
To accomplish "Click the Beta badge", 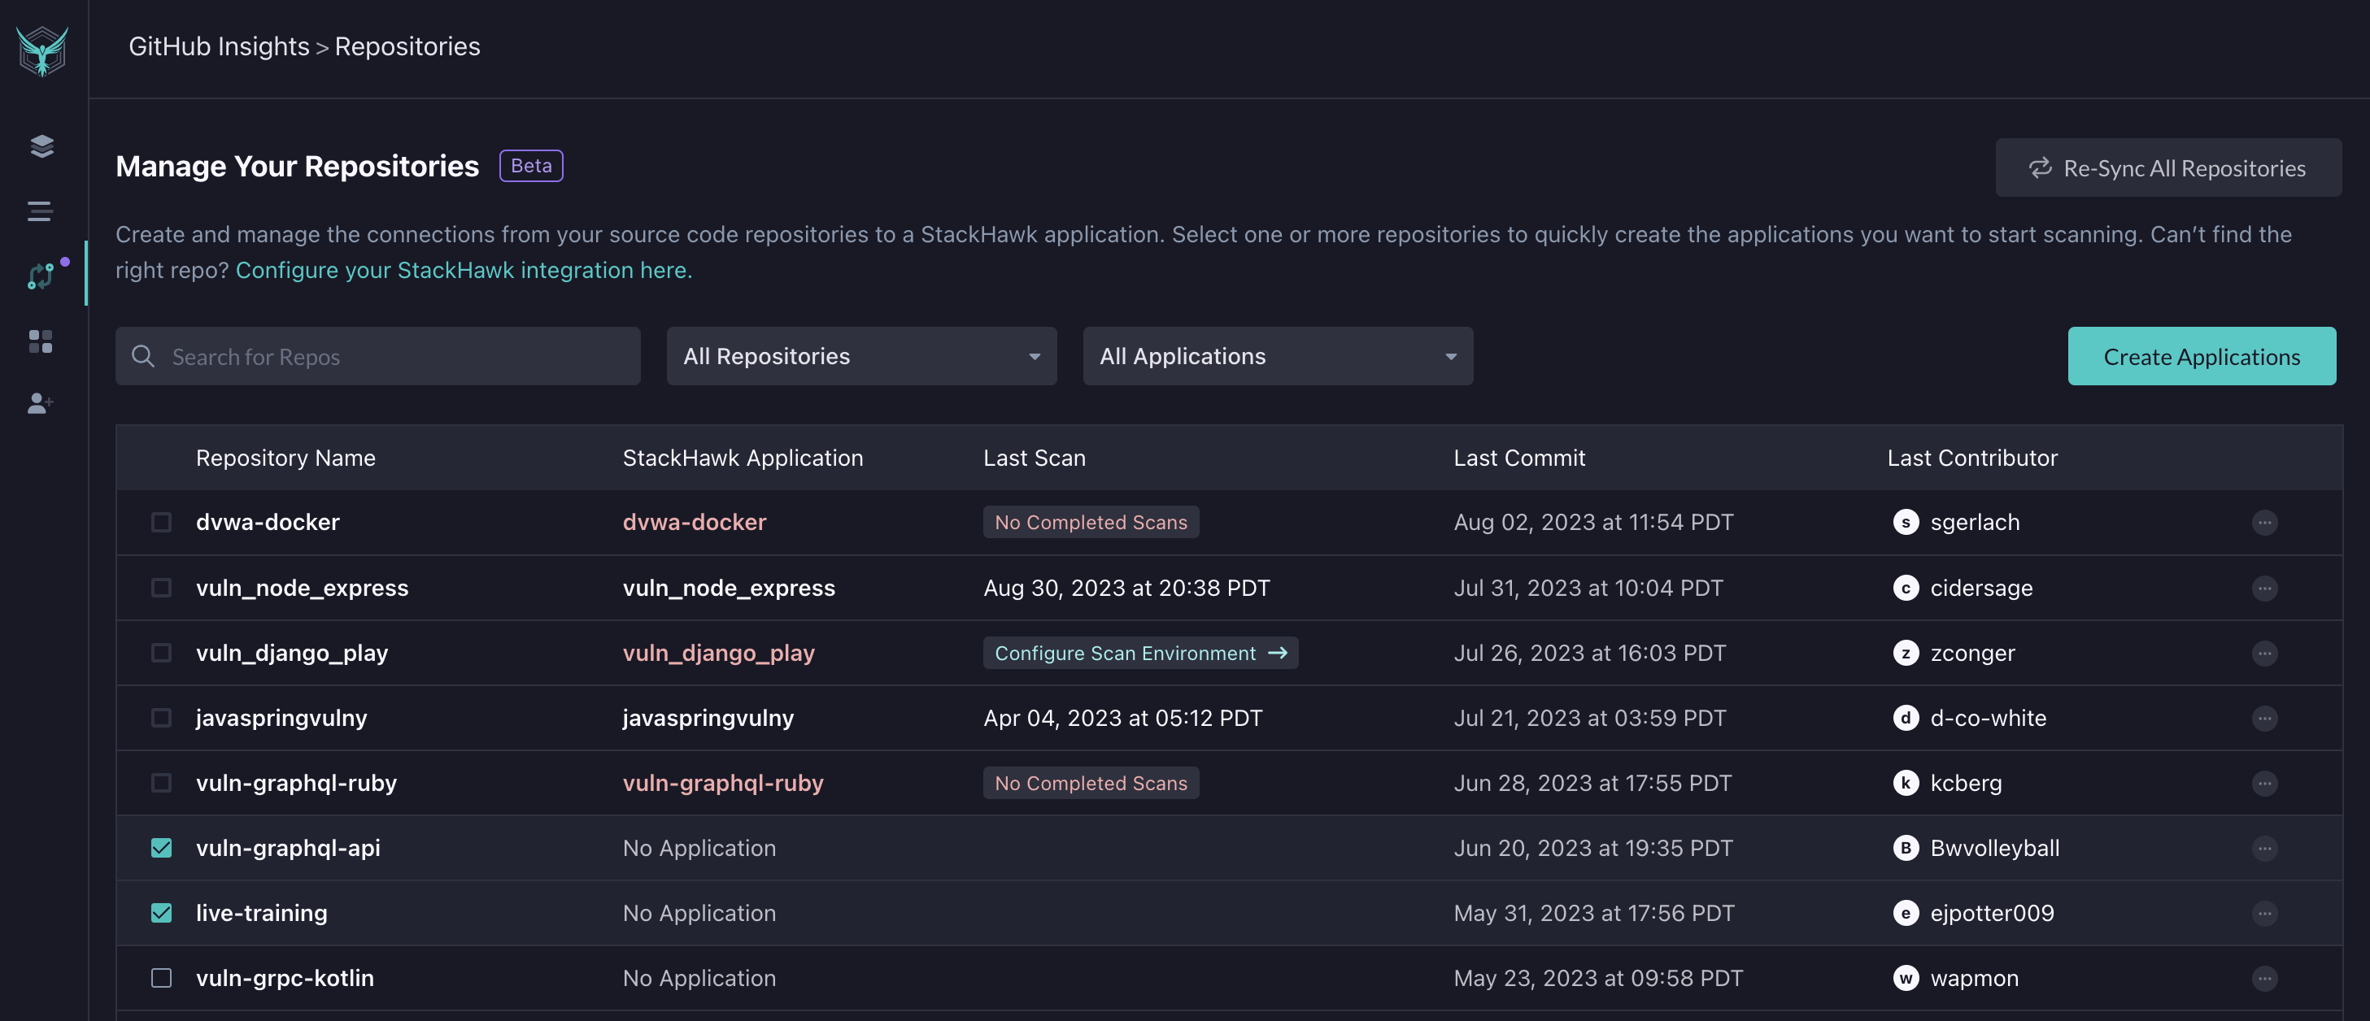I will tap(531, 166).
